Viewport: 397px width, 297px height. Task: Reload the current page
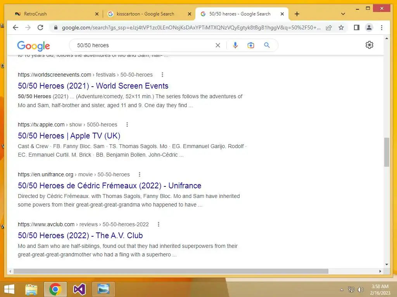coord(40,27)
